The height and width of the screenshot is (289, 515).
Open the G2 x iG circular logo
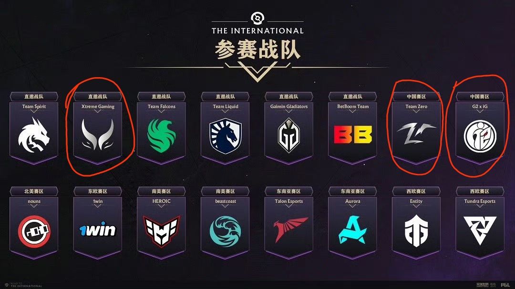coord(480,136)
